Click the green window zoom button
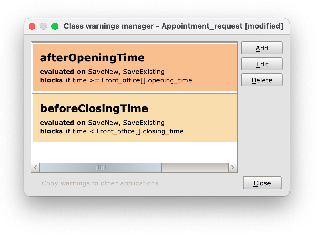Screen dimensions: 321x241 coord(55,26)
